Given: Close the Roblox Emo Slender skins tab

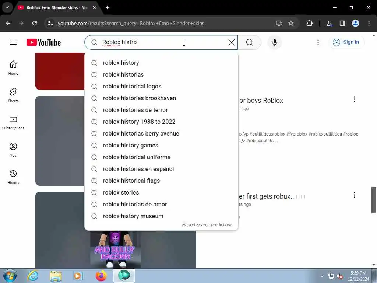Looking at the screenshot, I should click(94, 7).
